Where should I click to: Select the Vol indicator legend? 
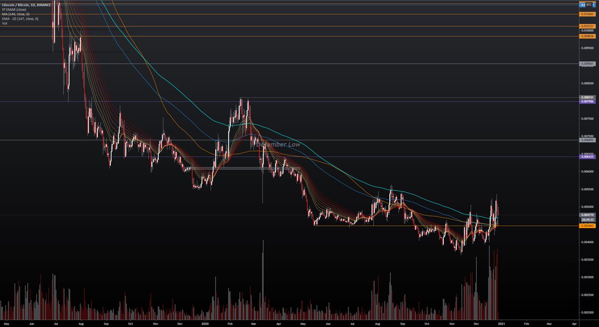(x=4, y=23)
